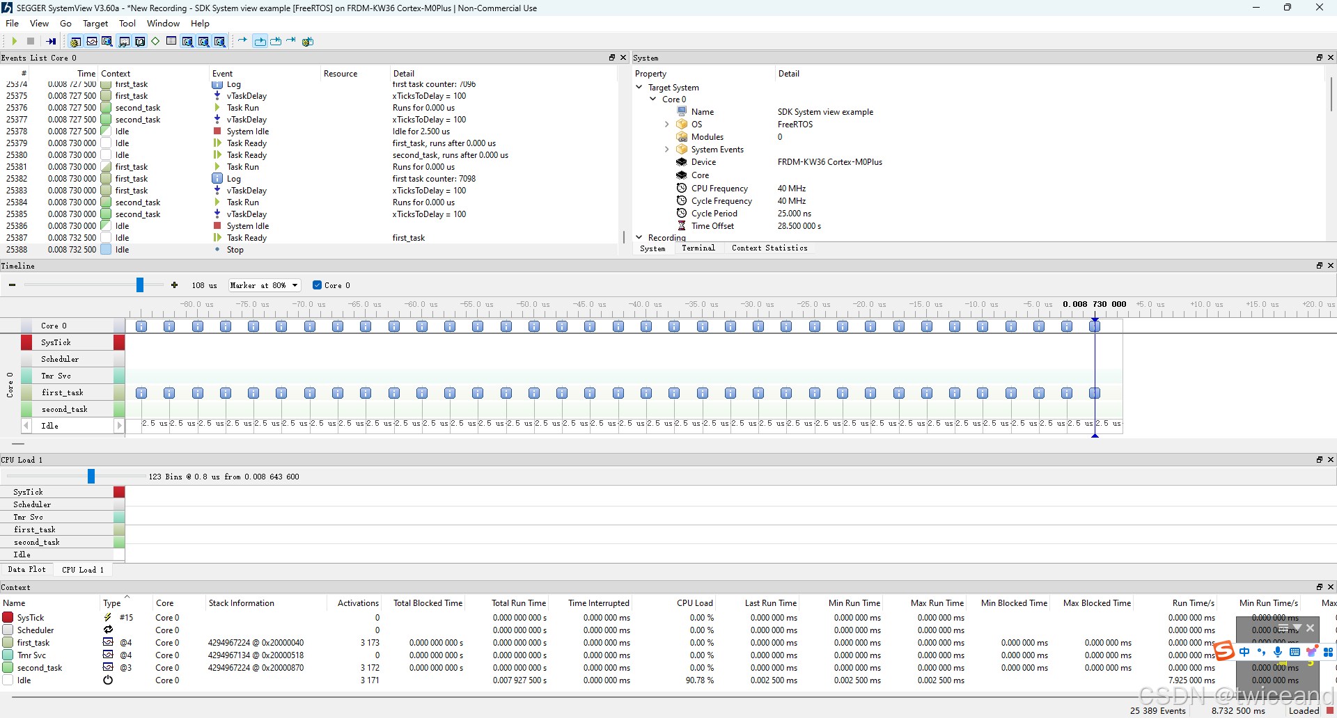This screenshot has height=718, width=1337.
Task: Toggle the wave graph window icon in toolbar
Action: point(91,42)
